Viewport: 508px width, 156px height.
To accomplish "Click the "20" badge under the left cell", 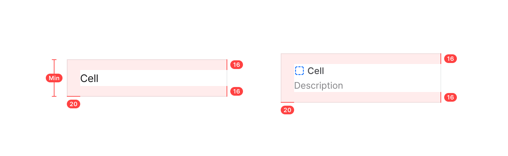I will [x=74, y=104].
